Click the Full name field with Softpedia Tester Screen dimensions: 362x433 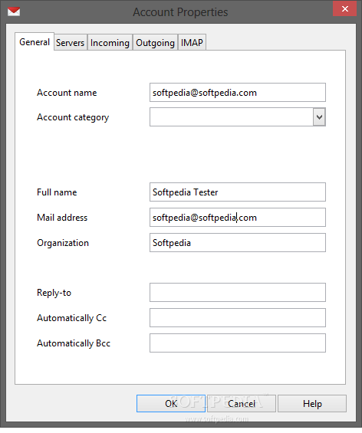238,192
